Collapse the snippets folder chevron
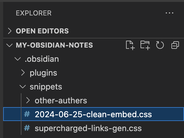 [23, 87]
